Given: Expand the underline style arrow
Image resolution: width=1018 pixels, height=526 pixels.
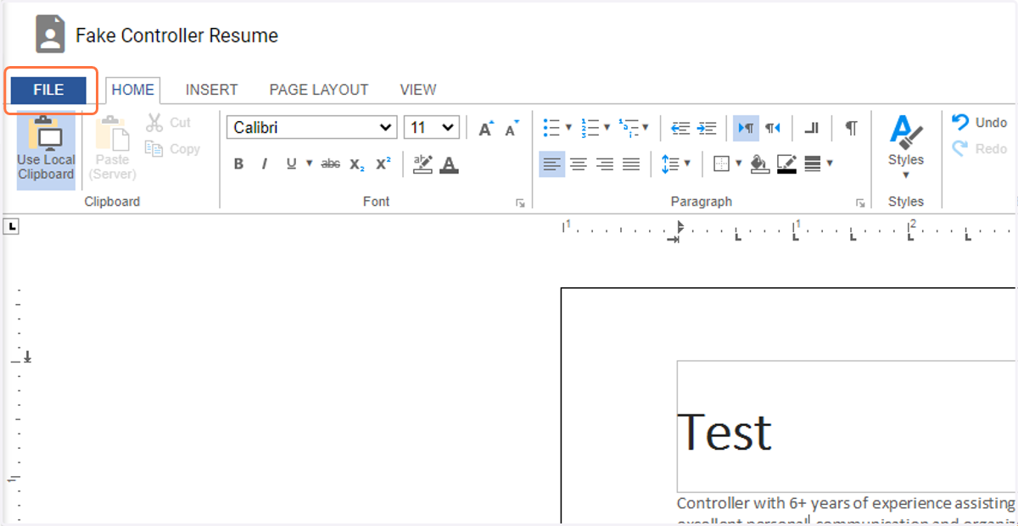Looking at the screenshot, I should [x=309, y=164].
